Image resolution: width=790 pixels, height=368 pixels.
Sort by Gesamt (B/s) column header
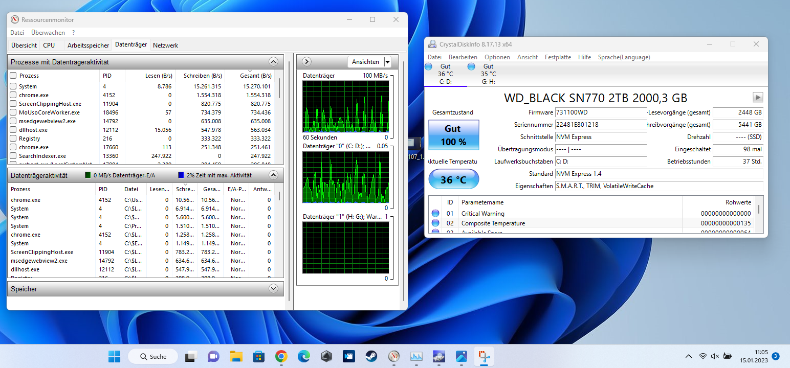click(249, 76)
